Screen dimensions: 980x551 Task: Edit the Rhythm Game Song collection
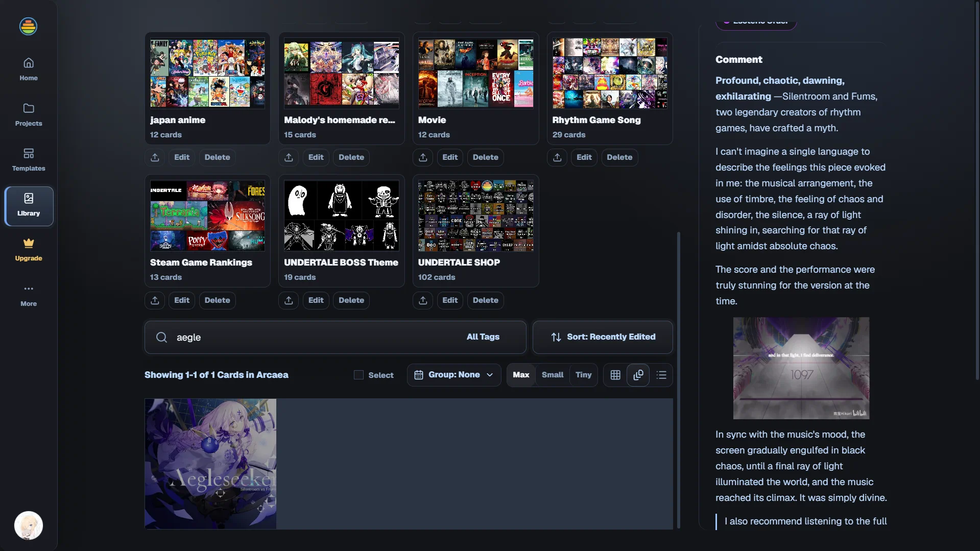pyautogui.click(x=584, y=157)
